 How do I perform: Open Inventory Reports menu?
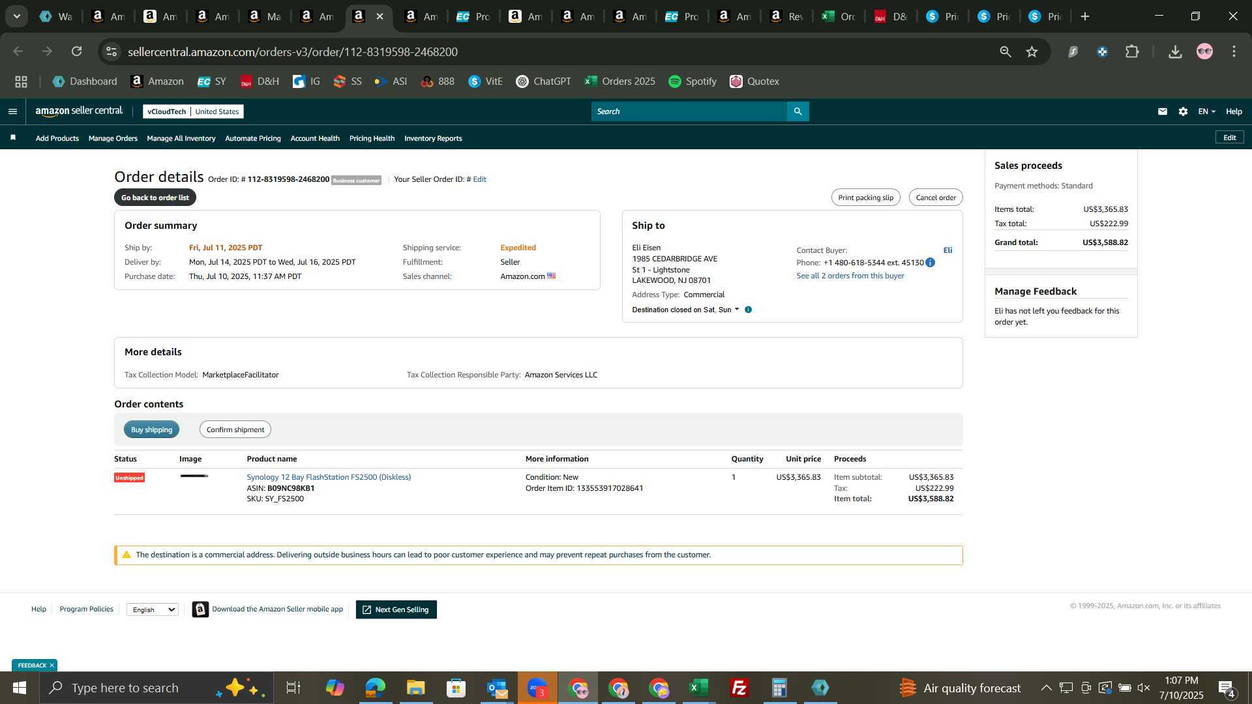pos(433,138)
